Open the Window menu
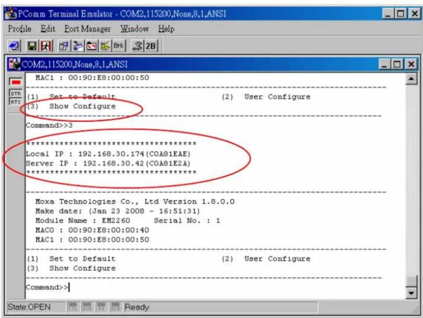Screen dimensions: 423x318 134,28
